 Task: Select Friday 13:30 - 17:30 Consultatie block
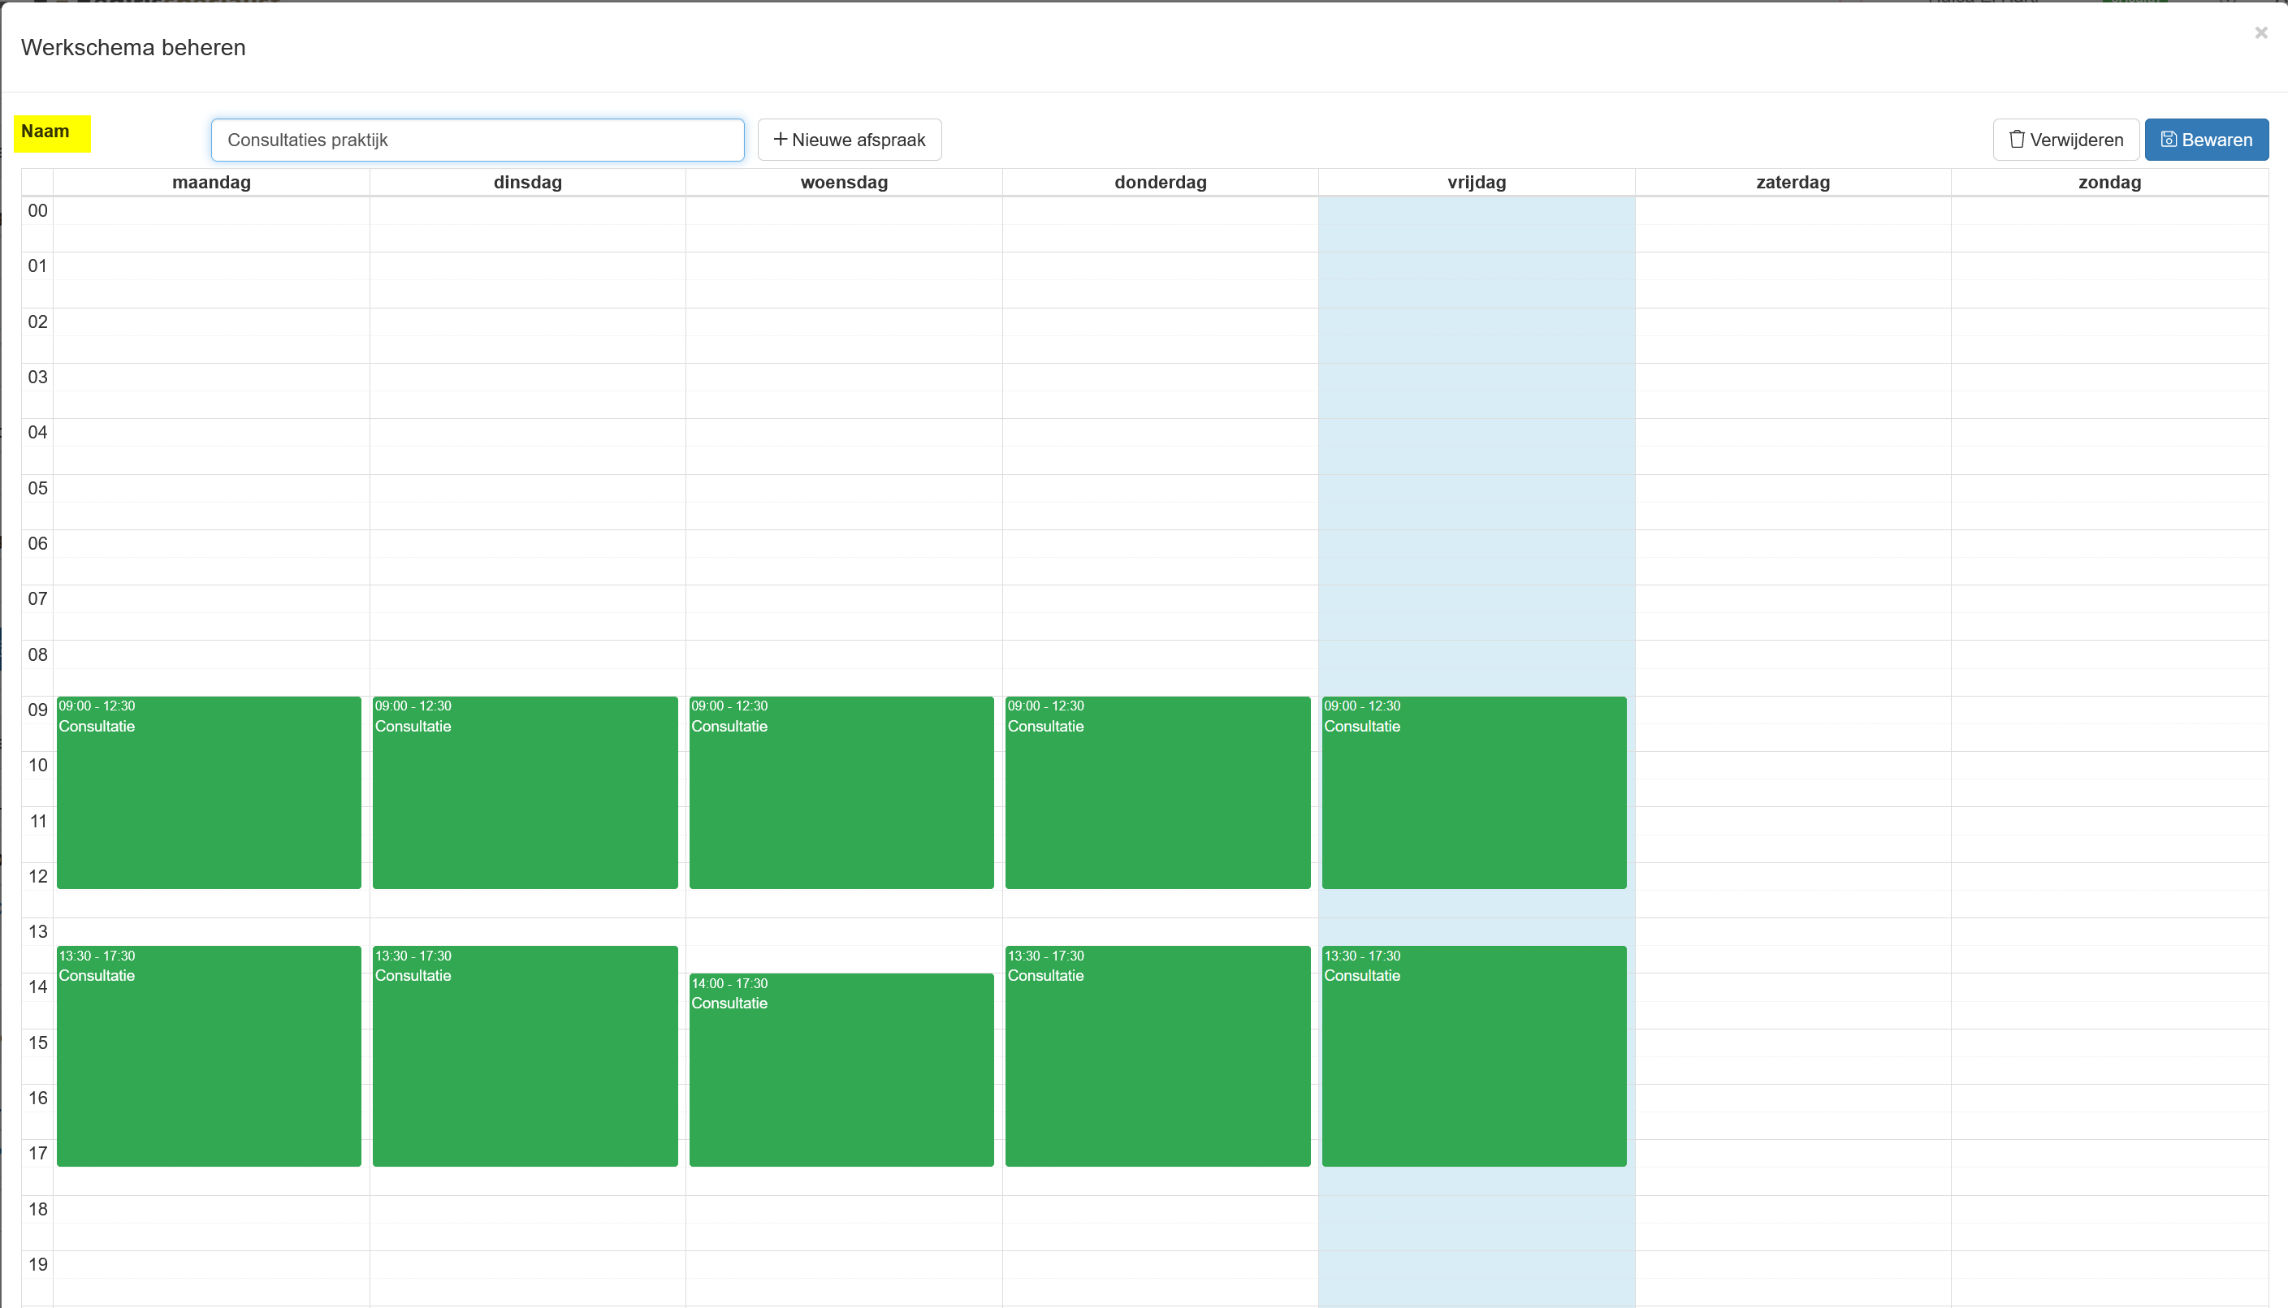point(1474,1056)
